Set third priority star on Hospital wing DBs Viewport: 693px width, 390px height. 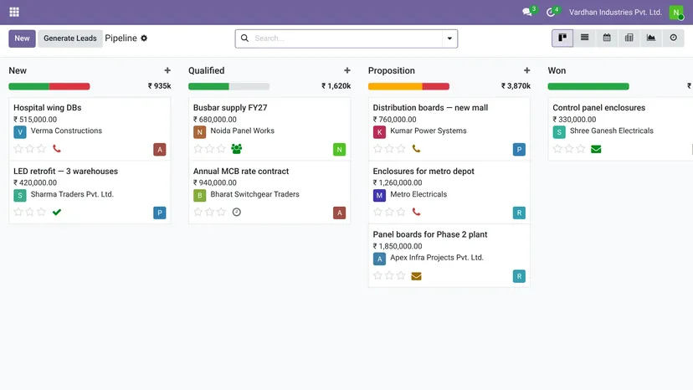click(42, 149)
